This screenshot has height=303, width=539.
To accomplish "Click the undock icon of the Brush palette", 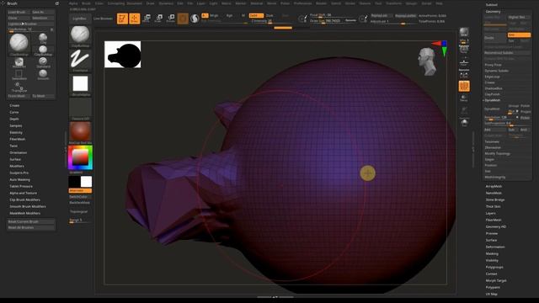I will pyautogui.click(x=57, y=3).
